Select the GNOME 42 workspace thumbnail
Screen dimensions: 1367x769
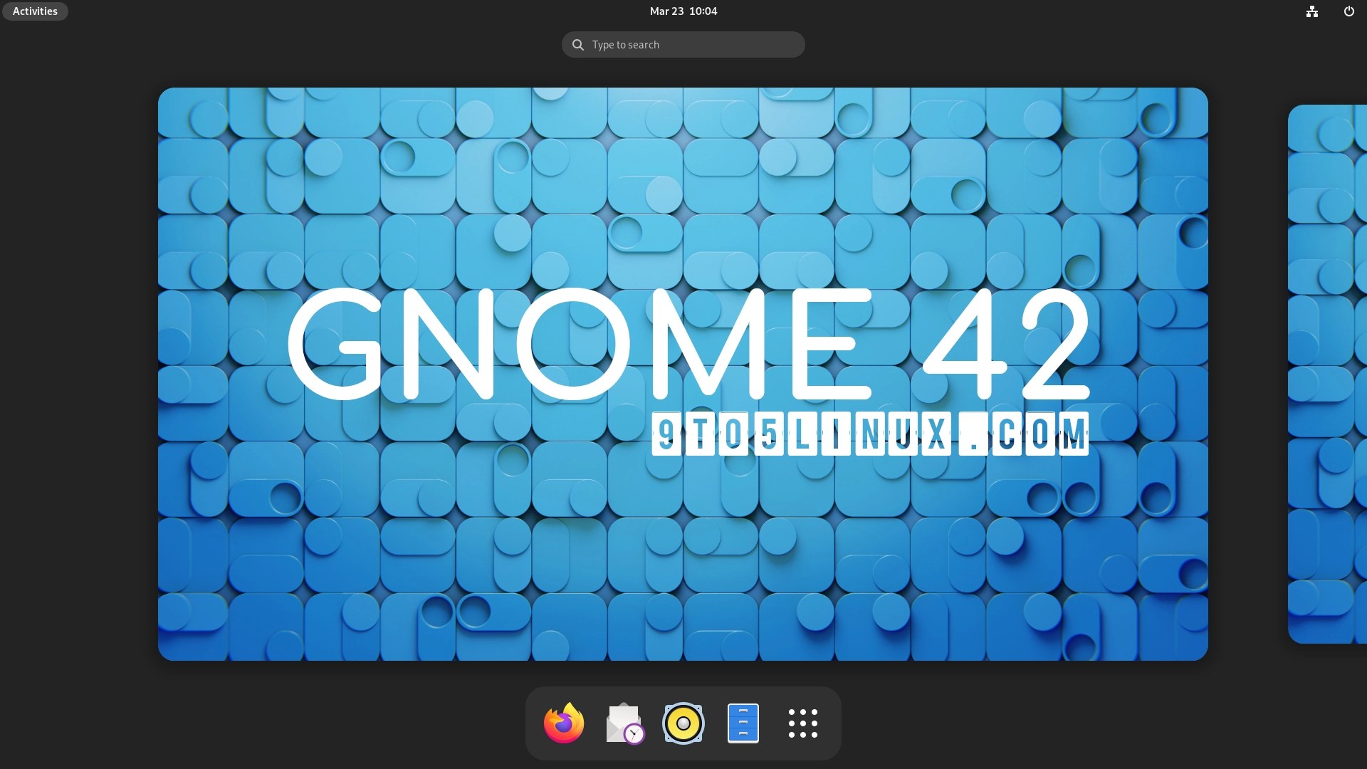pos(683,374)
